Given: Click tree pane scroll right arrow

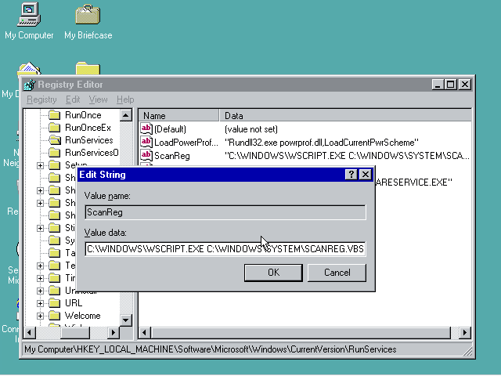Looking at the screenshot, I should point(113,332).
